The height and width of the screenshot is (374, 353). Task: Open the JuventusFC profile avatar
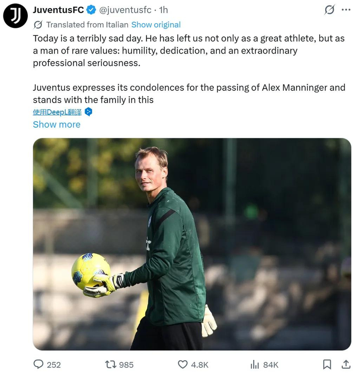tap(15, 15)
